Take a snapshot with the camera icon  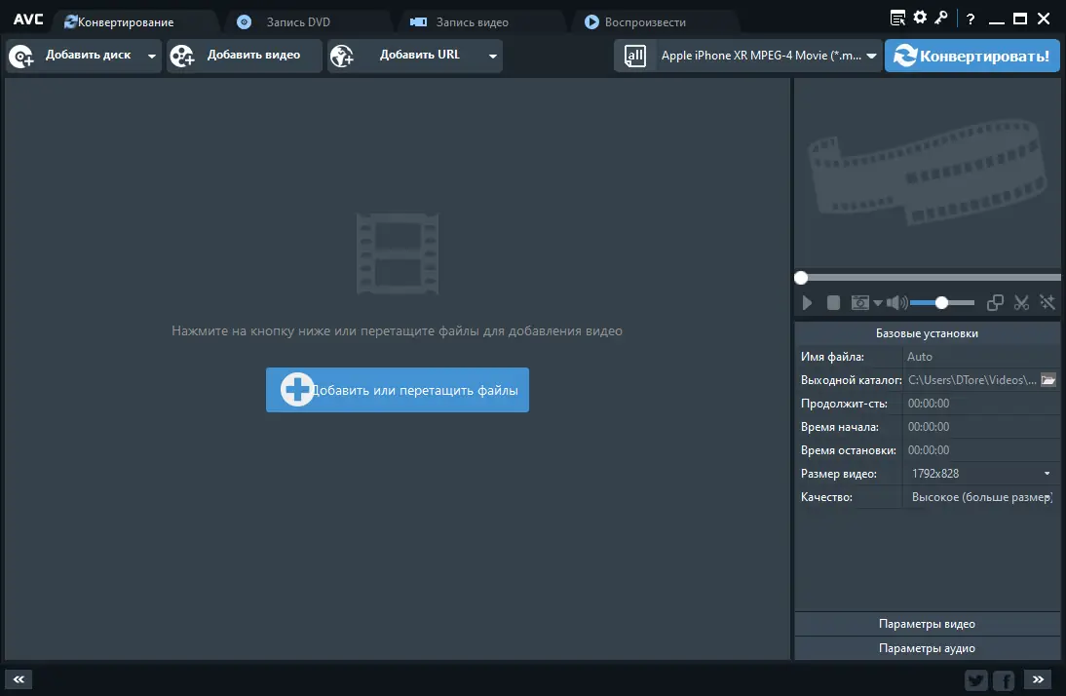(860, 302)
